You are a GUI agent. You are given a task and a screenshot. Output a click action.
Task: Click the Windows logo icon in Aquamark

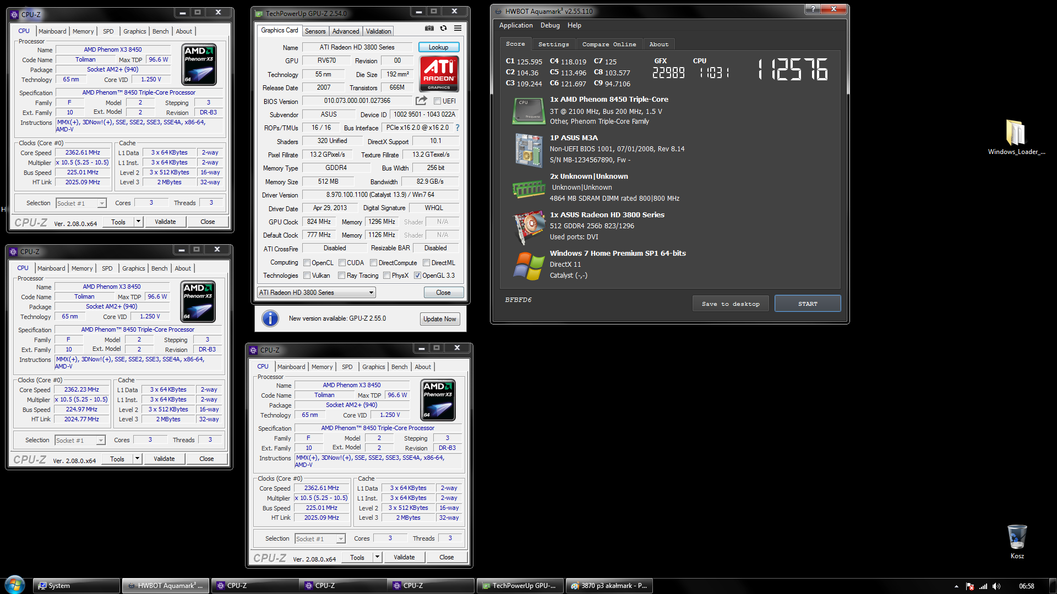(x=528, y=266)
